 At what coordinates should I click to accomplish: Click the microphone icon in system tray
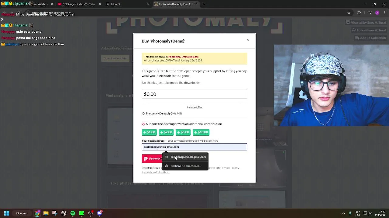pyautogui.click(x=350, y=213)
